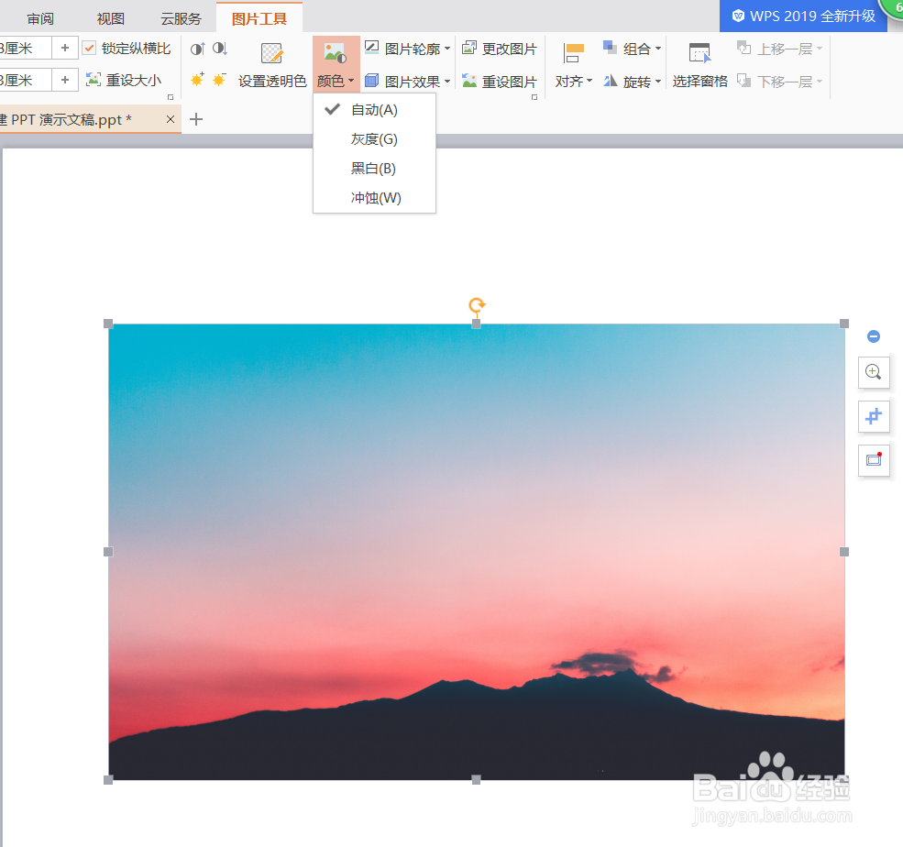Increase width with the lower plus stepper
903x847 pixels.
tap(65, 80)
